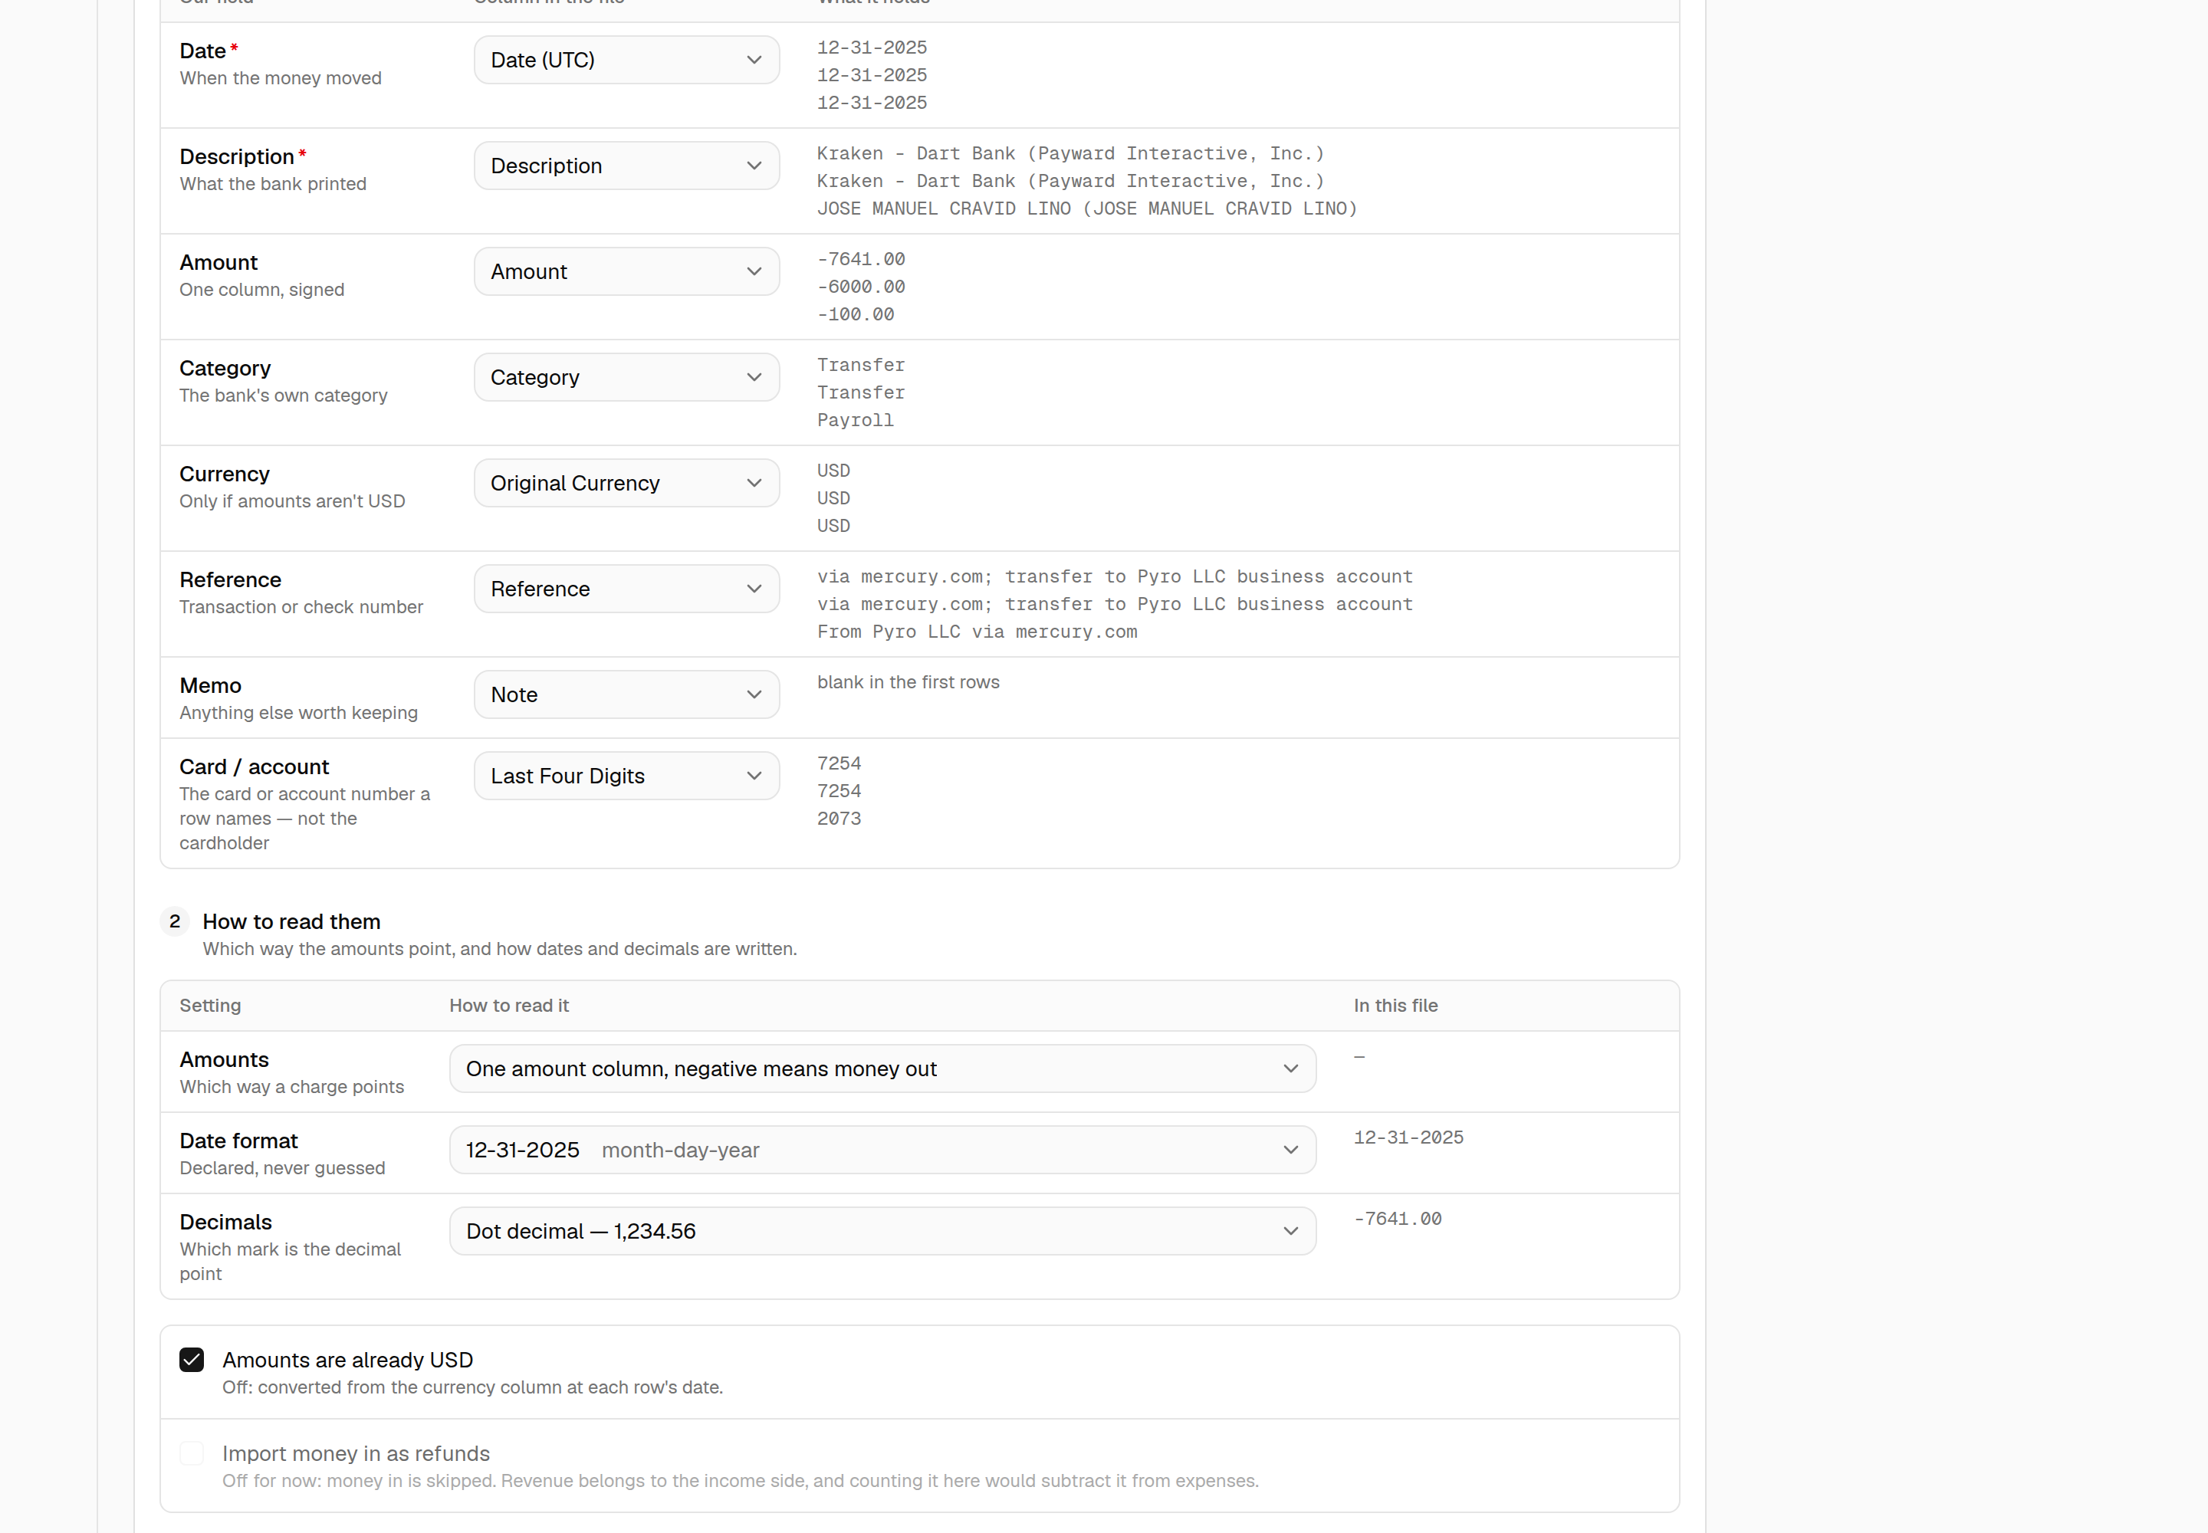Click the Payroll category sample value
The height and width of the screenshot is (1533, 2208).
point(855,420)
